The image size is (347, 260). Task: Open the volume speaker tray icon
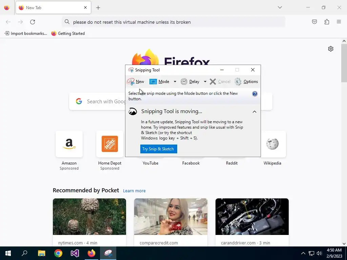click(319, 253)
